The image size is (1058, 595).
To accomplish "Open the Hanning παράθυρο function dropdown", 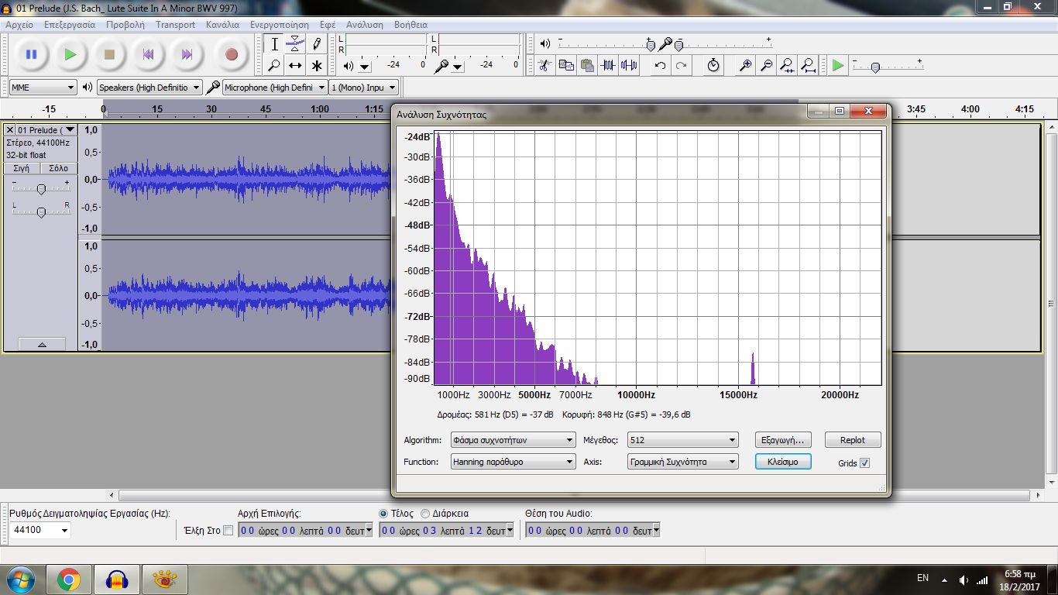I will click(513, 462).
